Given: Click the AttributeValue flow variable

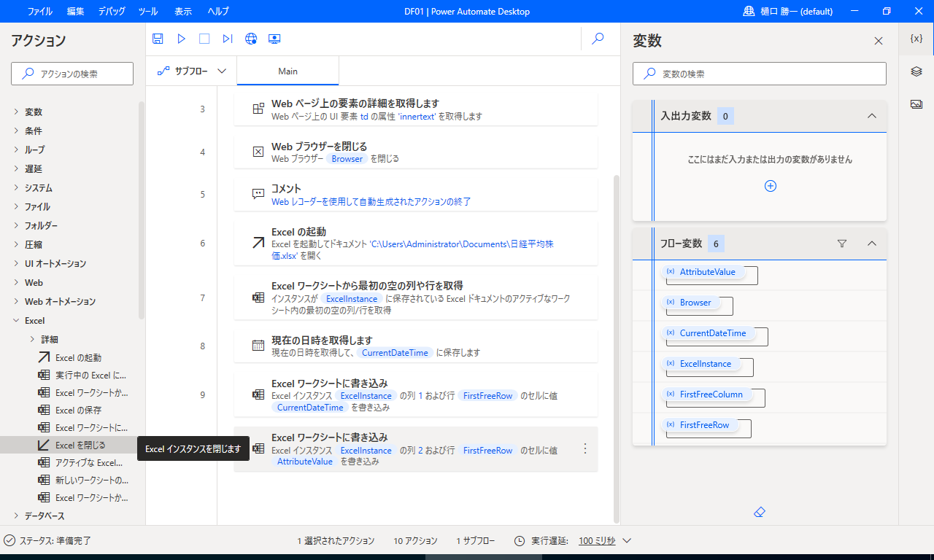Looking at the screenshot, I should [703, 272].
